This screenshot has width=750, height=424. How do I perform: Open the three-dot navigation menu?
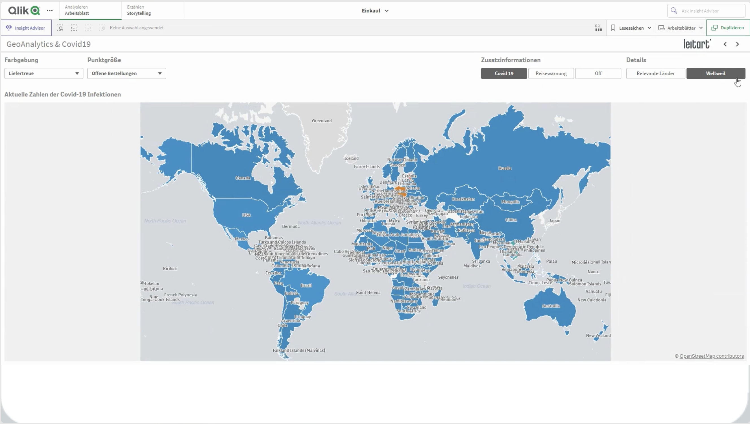point(50,10)
